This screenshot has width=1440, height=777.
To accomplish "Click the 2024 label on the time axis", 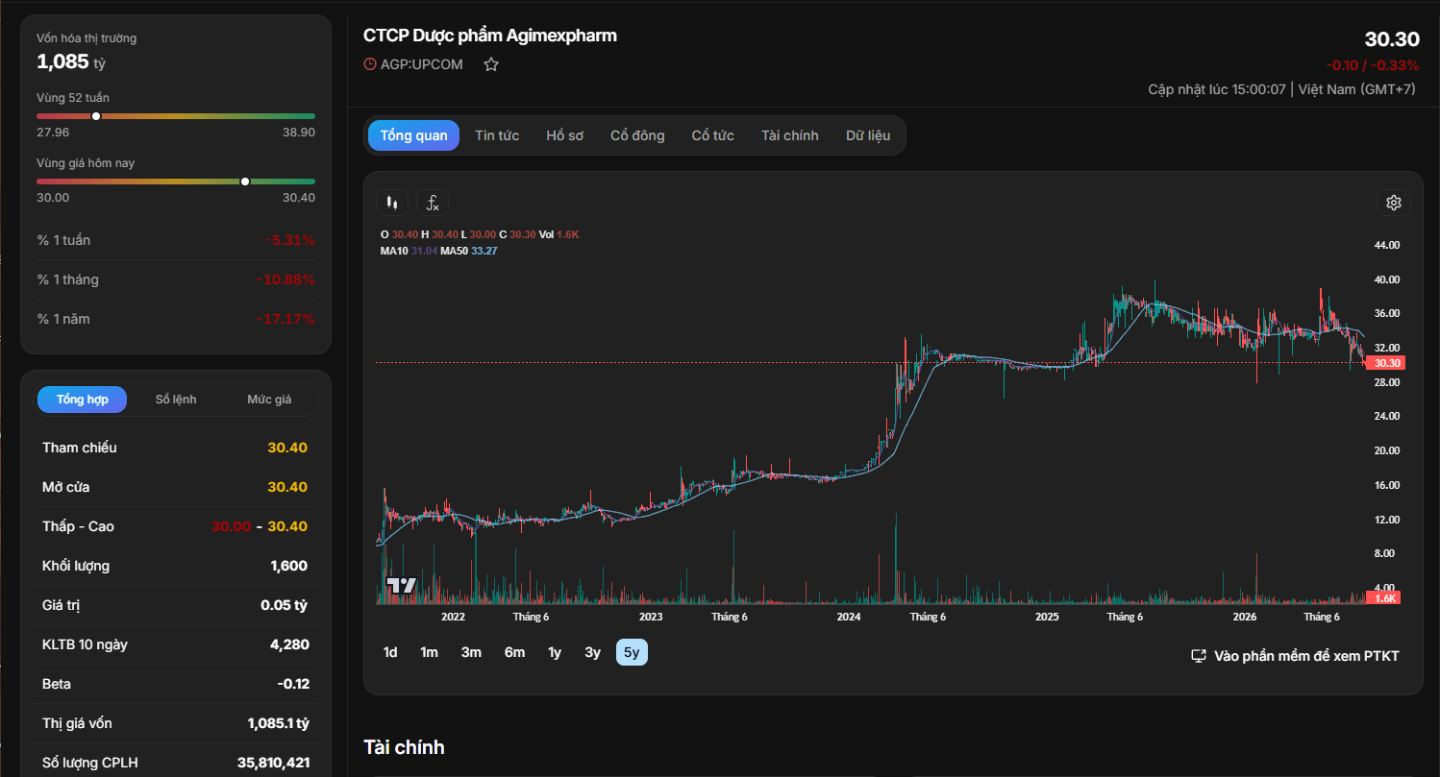I will coord(849,617).
